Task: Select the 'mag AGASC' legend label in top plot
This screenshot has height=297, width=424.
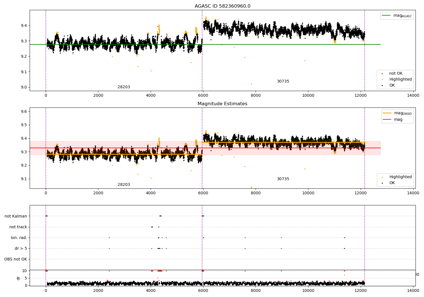Action: (403, 16)
